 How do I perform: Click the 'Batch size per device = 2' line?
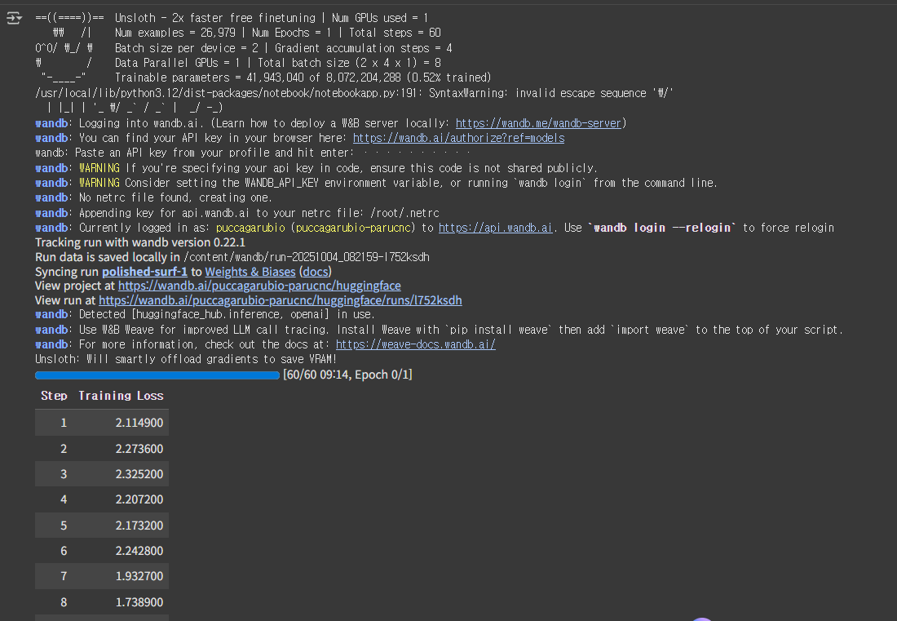(x=283, y=48)
